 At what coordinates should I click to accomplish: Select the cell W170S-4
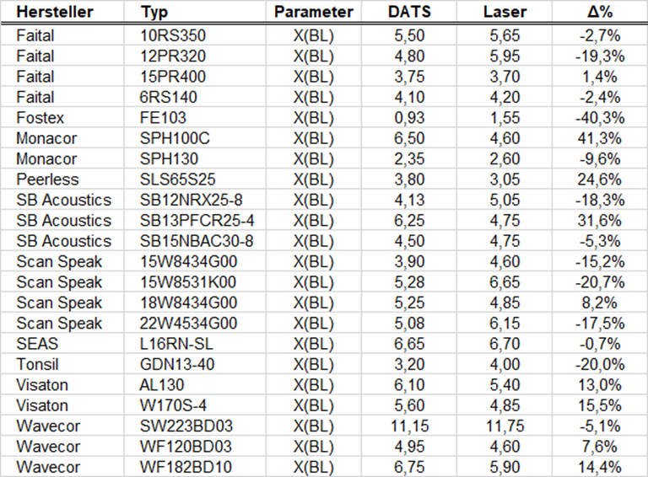pos(173,405)
